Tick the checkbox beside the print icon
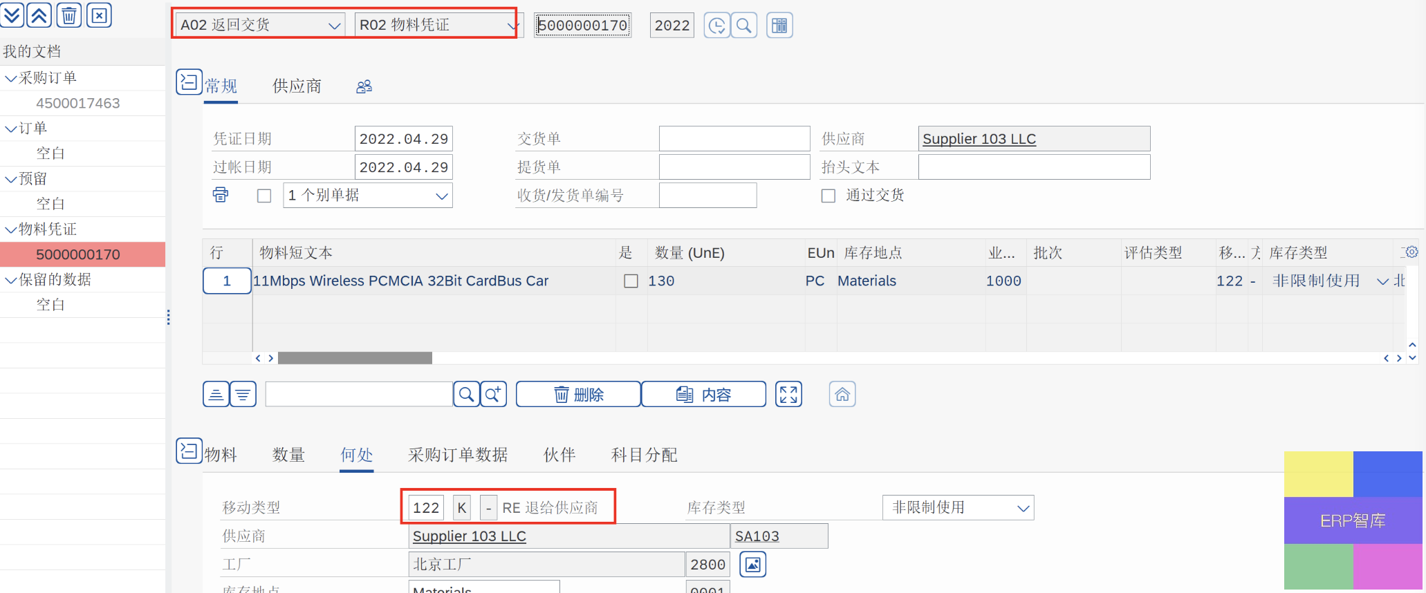The width and height of the screenshot is (1426, 593). [264, 196]
